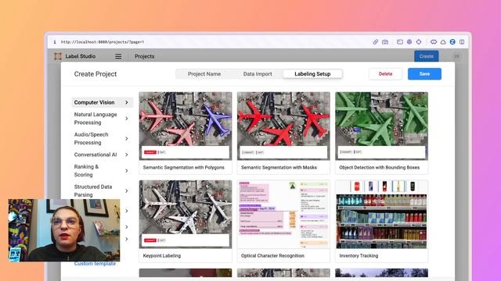Choose the Keypoint Labeling template thumbnail
501x281 pixels.
[186, 214]
